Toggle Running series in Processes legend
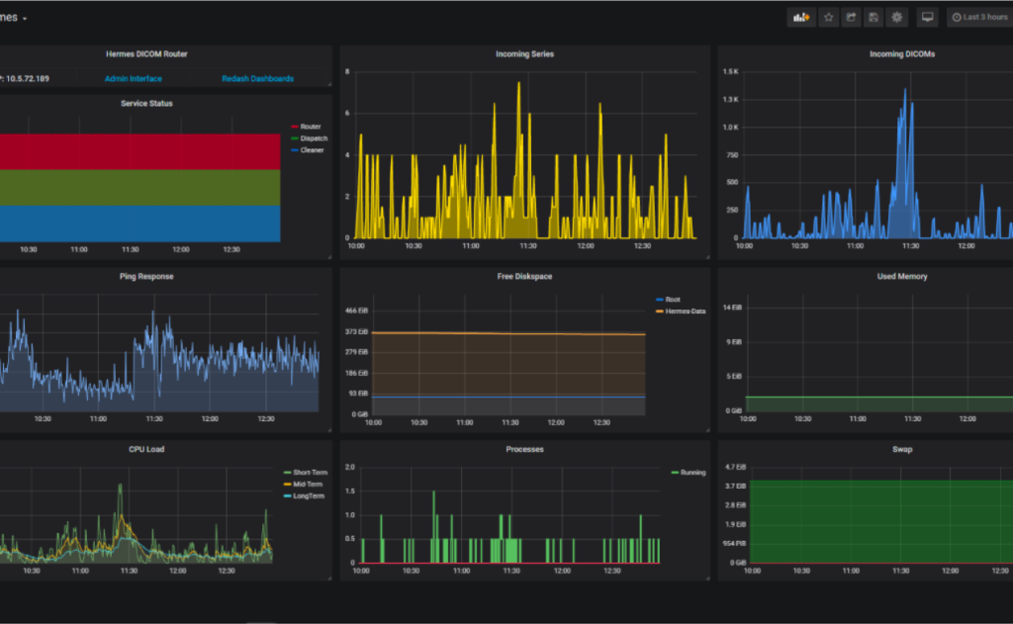The image size is (1013, 624). 692,473
